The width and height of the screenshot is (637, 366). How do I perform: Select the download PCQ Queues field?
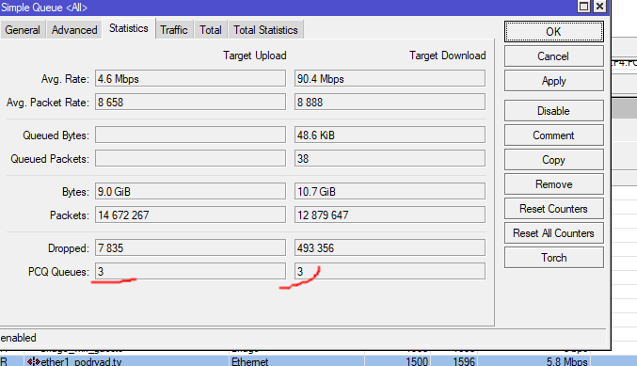390,271
